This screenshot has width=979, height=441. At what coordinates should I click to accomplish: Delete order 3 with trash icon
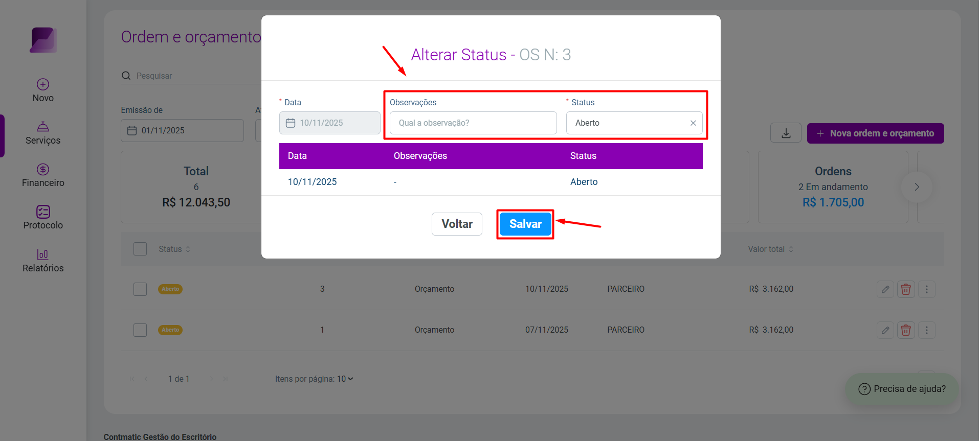pyautogui.click(x=906, y=289)
